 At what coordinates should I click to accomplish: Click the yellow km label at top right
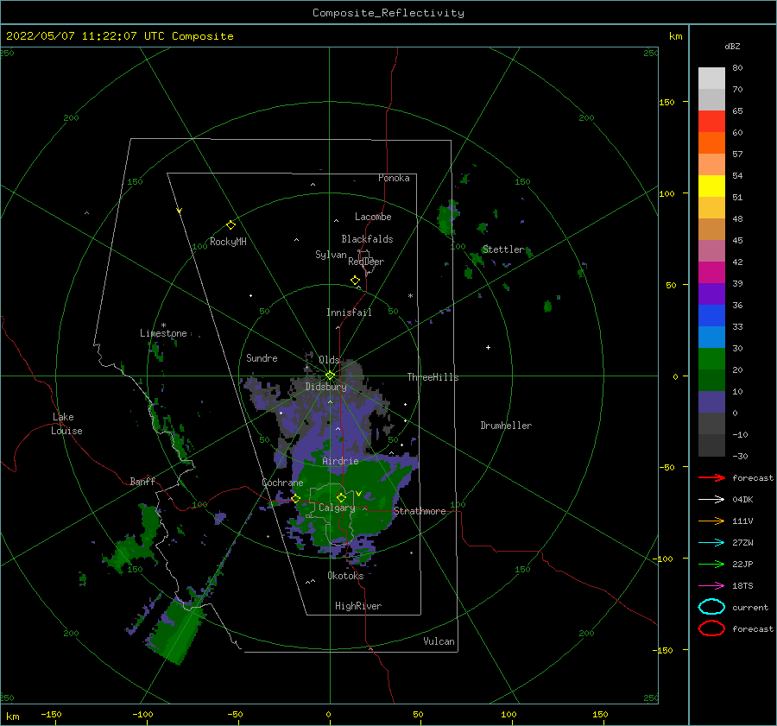pos(675,35)
